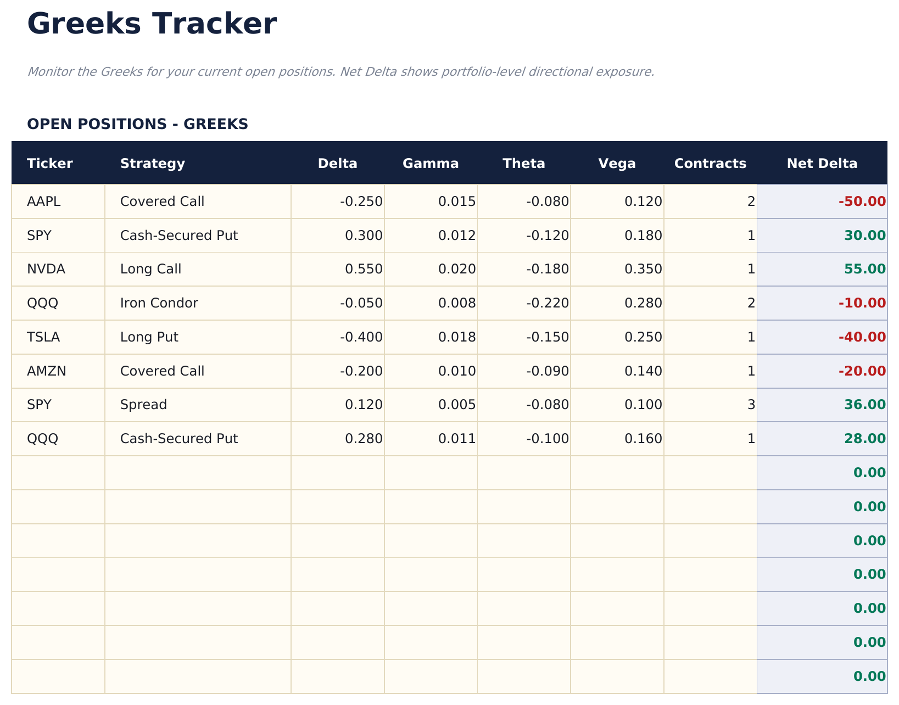Viewport: 899px width, 705px height.
Task: Select the Delta column header
Action: coord(337,163)
